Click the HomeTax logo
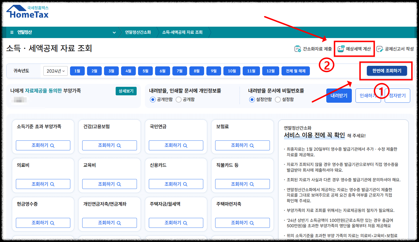This screenshot has width=419, height=242. (x=27, y=12)
